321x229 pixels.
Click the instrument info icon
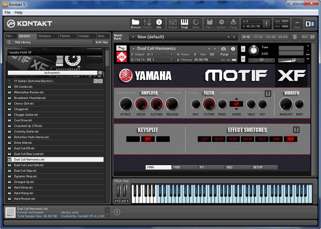pos(233,49)
